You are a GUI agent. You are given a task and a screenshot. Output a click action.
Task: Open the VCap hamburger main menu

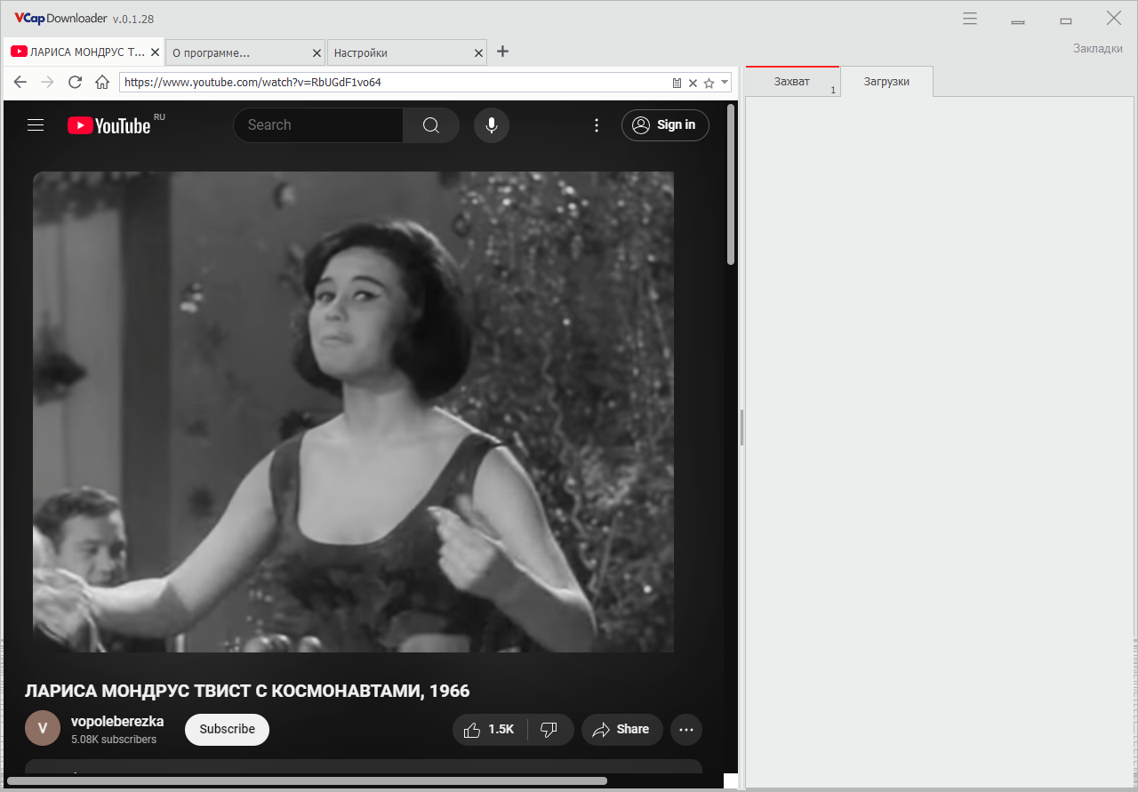tap(970, 18)
